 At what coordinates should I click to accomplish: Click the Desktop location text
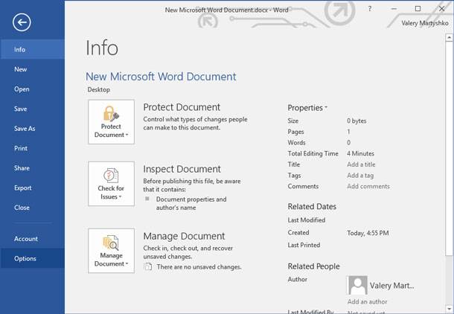[99, 90]
